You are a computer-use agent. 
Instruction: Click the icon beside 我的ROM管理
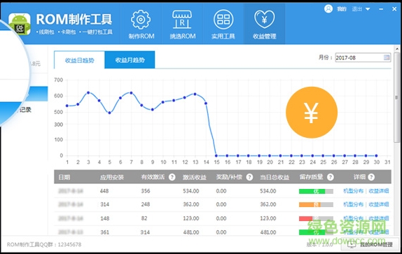pos(352,244)
